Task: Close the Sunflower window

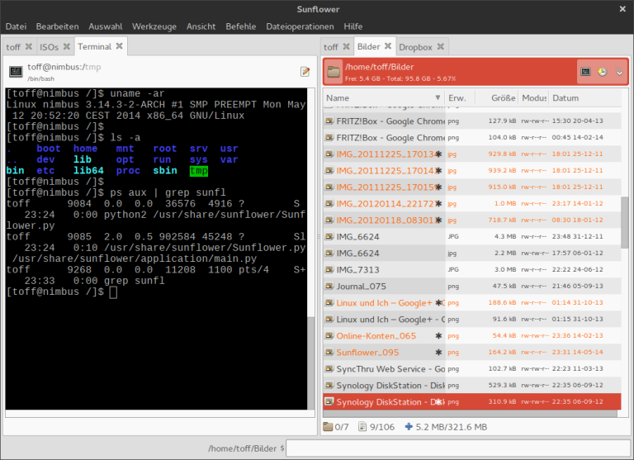Action: 622,9
